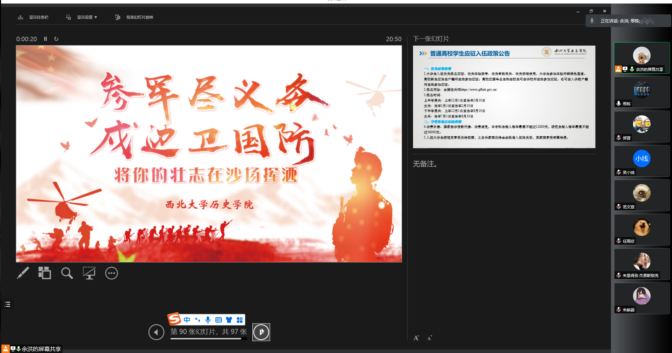672x353 pixels.
Task: Select participant 吴小线 video tile
Action: click(641, 161)
